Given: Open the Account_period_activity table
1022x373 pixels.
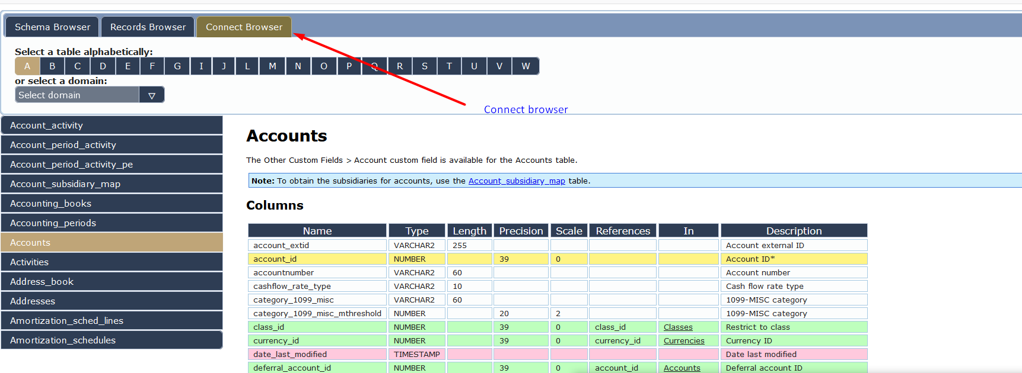Looking at the screenshot, I should pyautogui.click(x=112, y=144).
